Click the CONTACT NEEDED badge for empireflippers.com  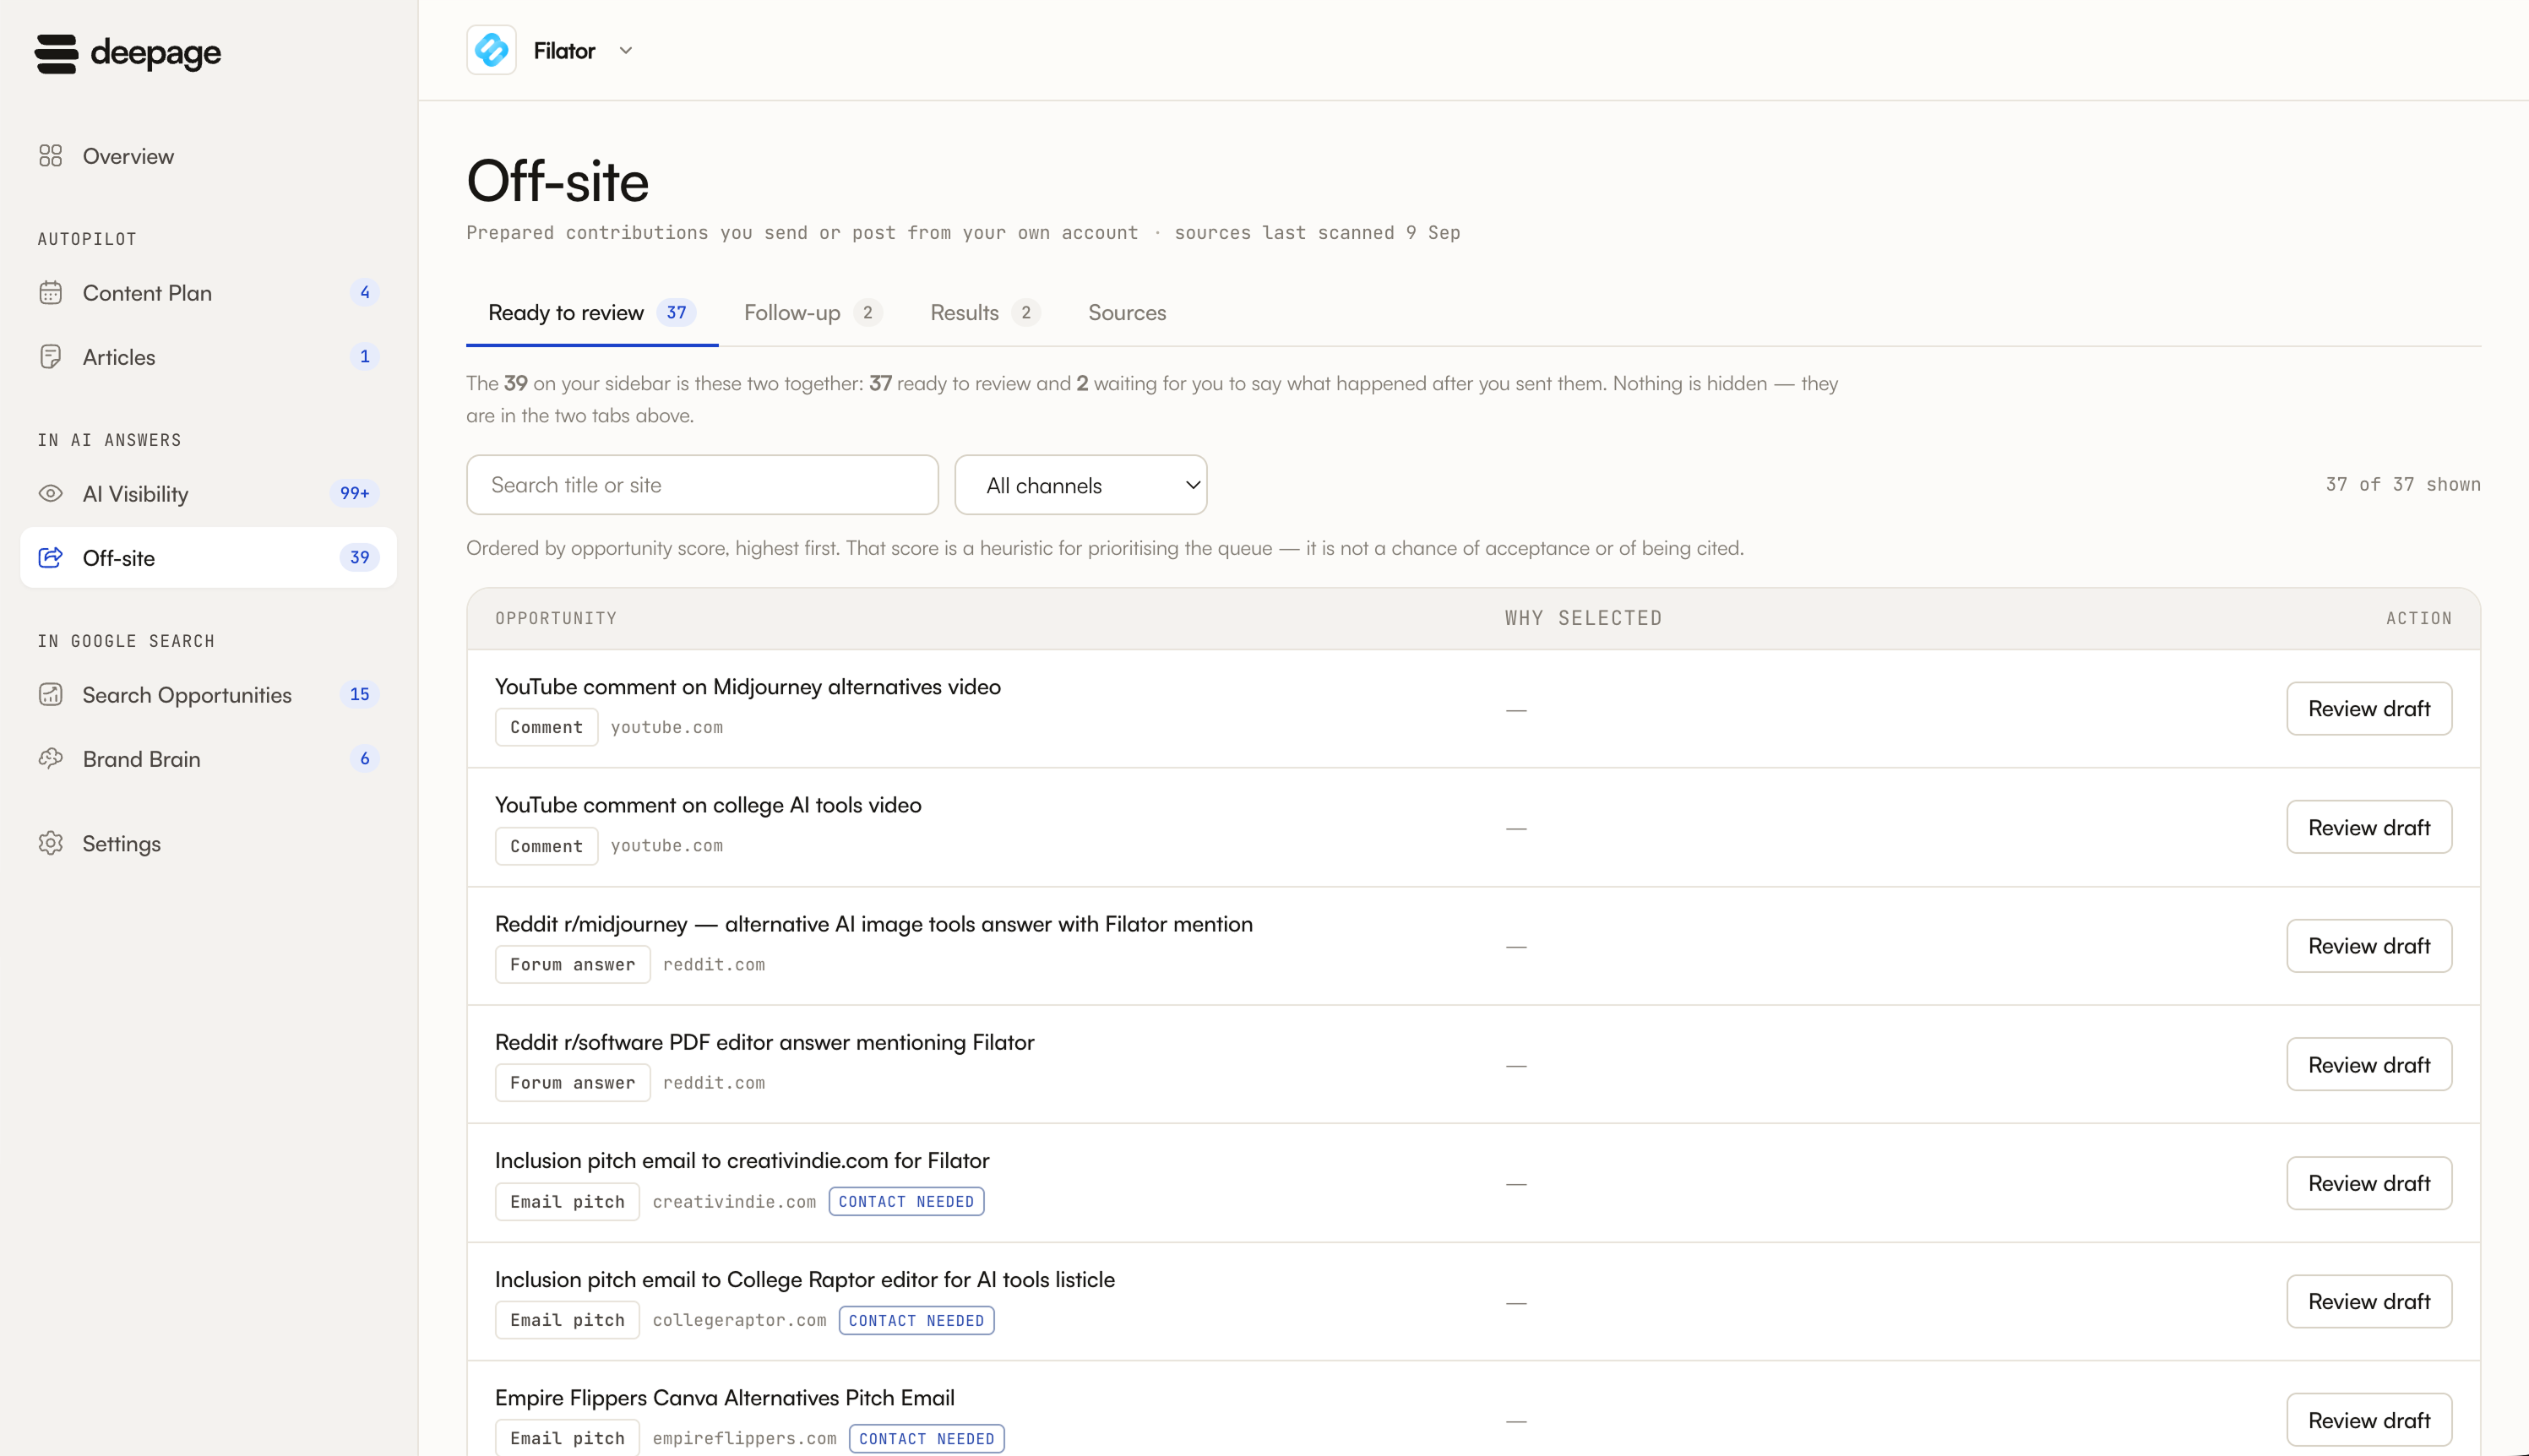pyautogui.click(x=926, y=1439)
